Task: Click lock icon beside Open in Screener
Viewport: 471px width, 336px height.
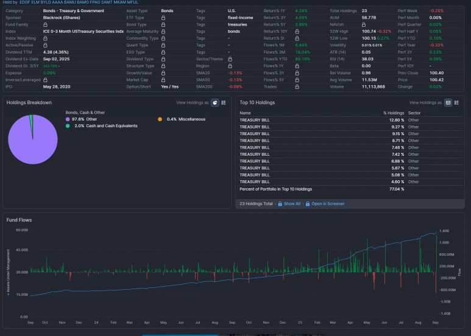Action: click(x=308, y=204)
